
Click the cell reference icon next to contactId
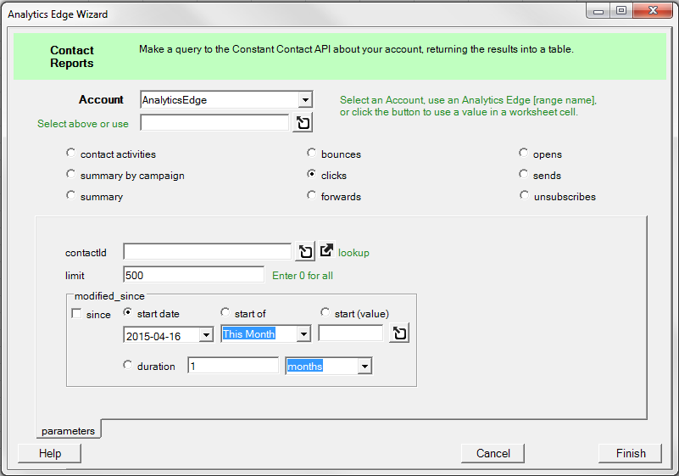click(305, 251)
